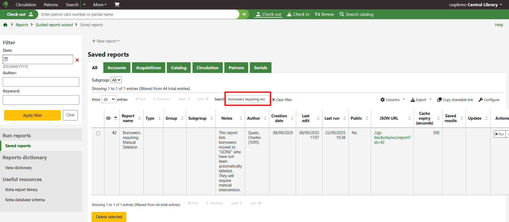Screen dimensions: 509x222
Task: Submit patron search with green arrow
Action: [244, 14]
